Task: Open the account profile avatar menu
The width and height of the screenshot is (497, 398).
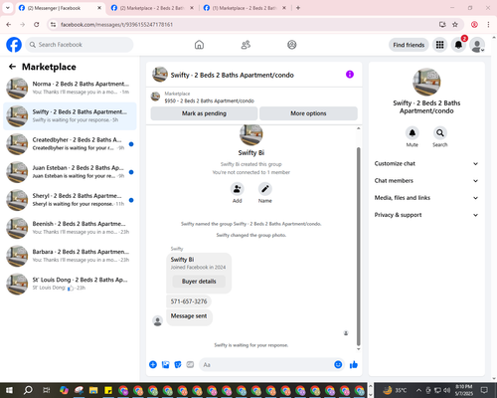Action: (477, 45)
